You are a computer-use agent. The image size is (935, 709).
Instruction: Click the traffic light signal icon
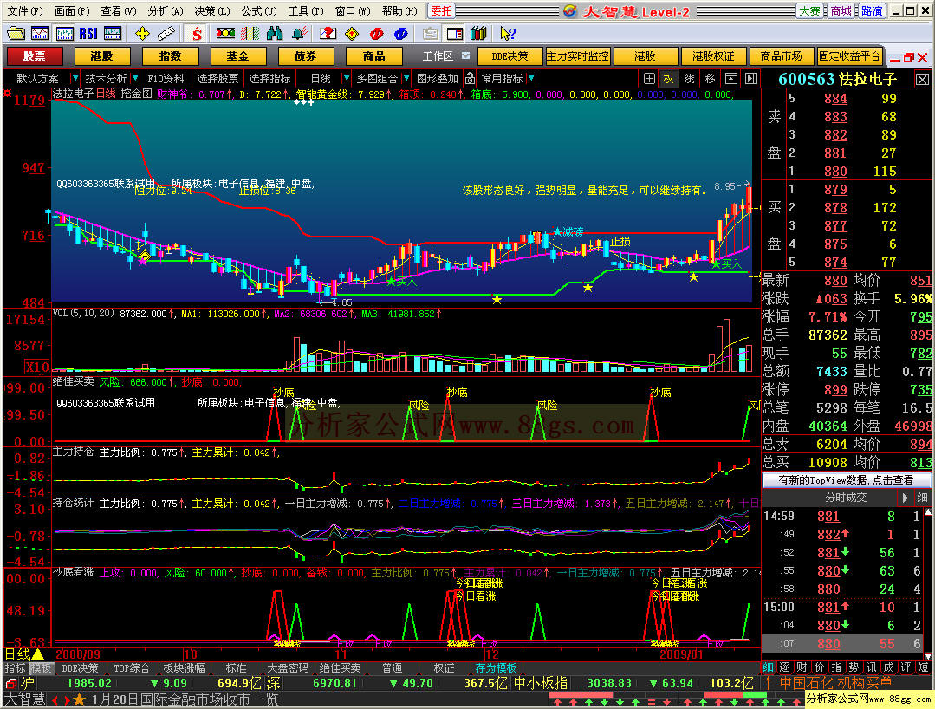[224, 34]
